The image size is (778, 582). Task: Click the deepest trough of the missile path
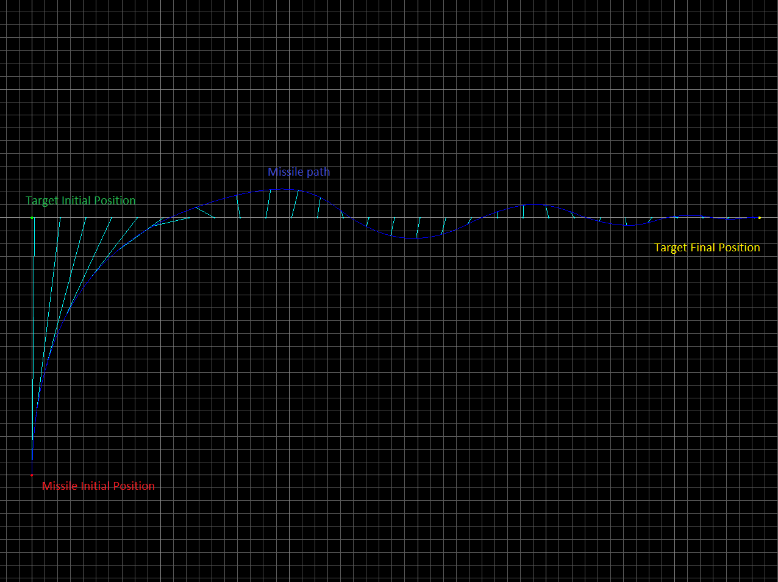(415, 238)
